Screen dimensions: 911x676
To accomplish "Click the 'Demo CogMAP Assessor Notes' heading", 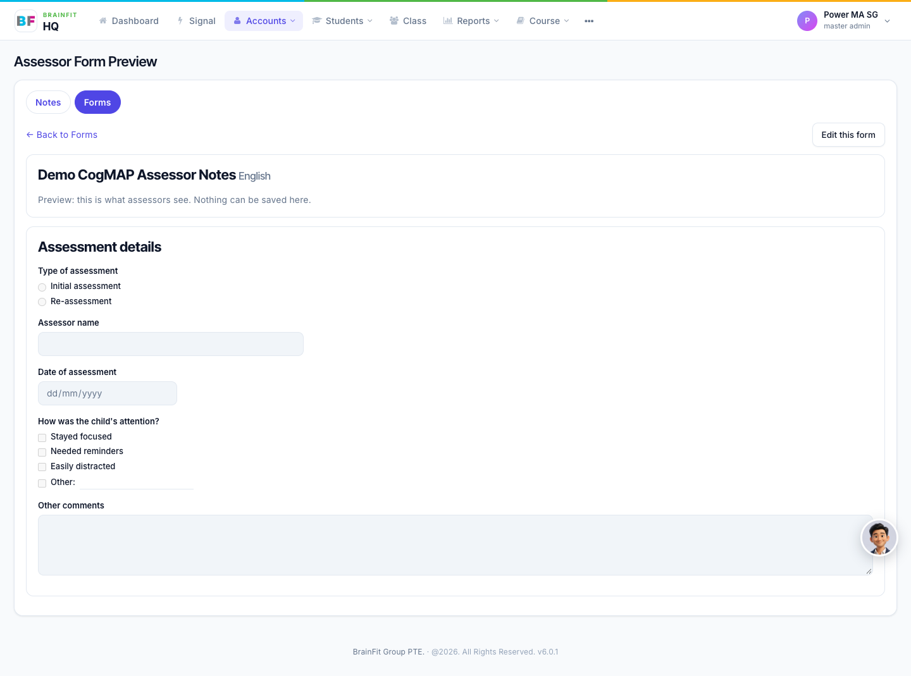I will 137,175.
